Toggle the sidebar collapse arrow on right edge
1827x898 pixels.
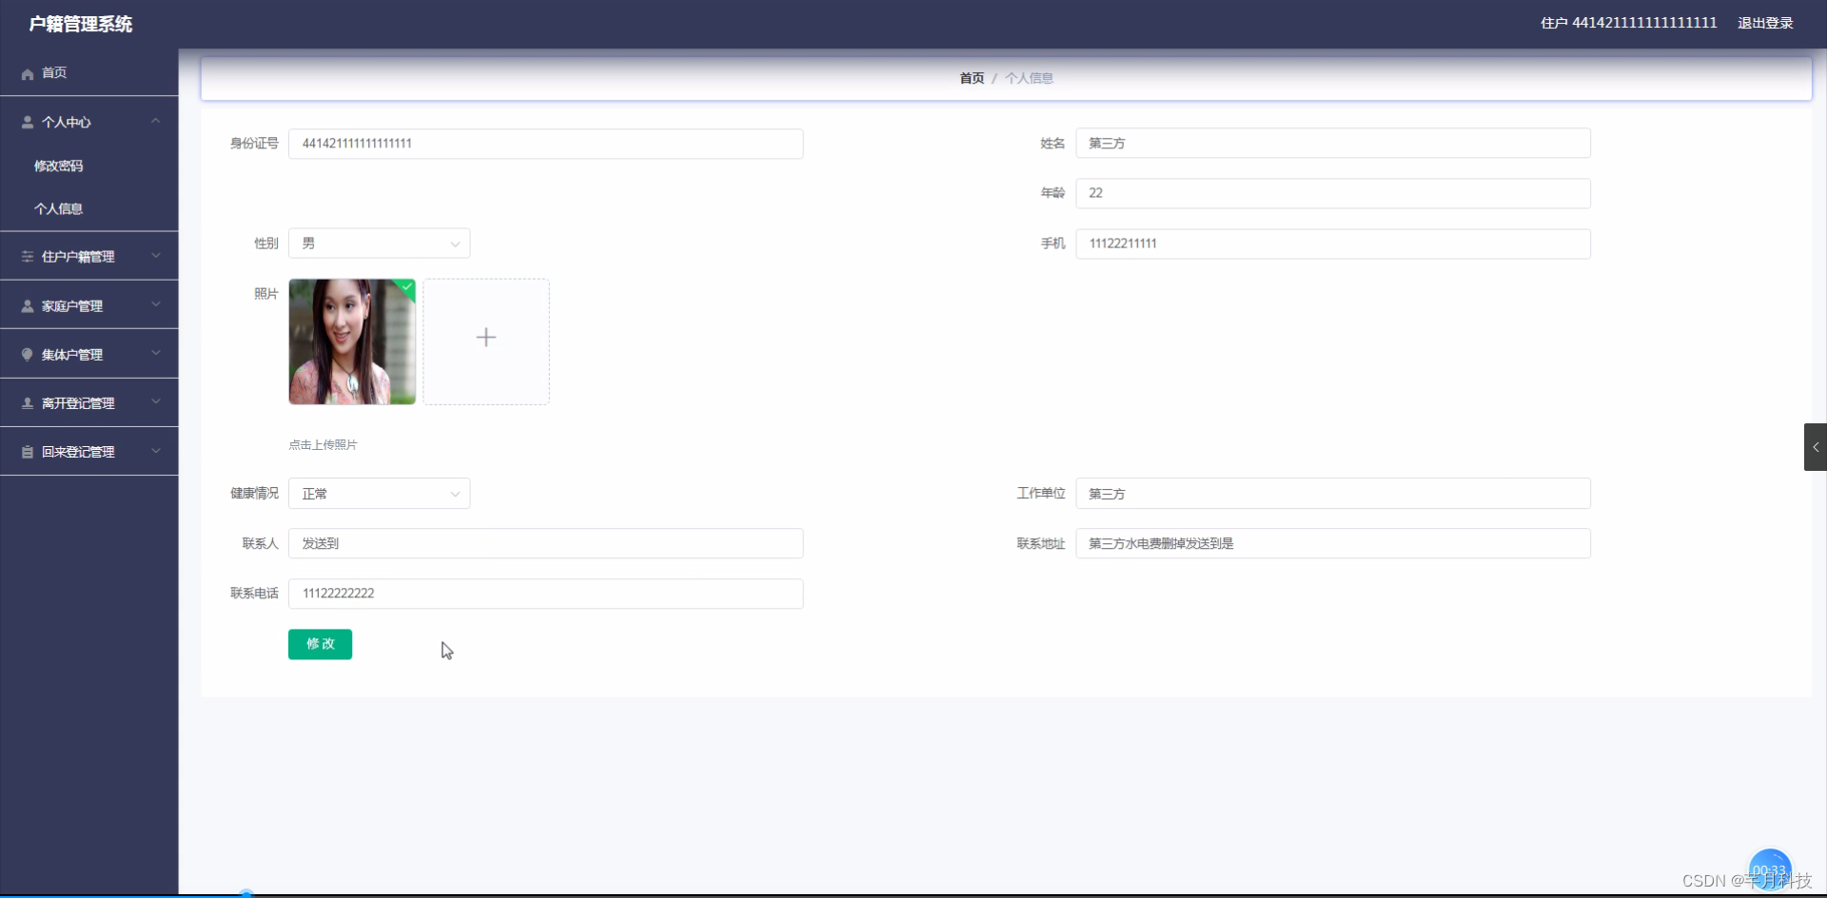coord(1817,447)
